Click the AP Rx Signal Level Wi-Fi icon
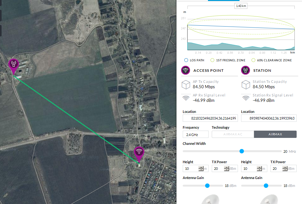The width and height of the screenshot is (302, 204). tap(186, 98)
